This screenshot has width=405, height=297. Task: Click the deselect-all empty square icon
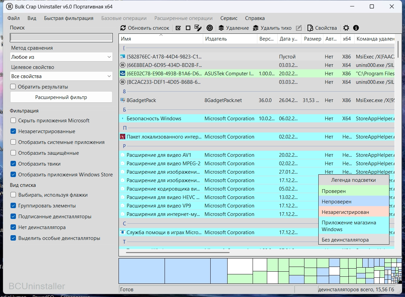pos(188,28)
